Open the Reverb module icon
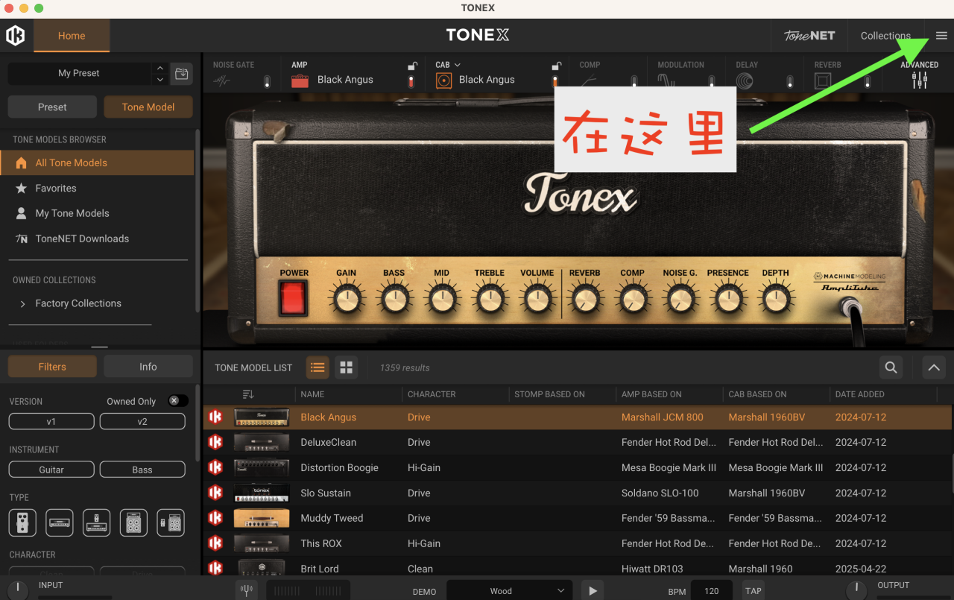 click(823, 81)
